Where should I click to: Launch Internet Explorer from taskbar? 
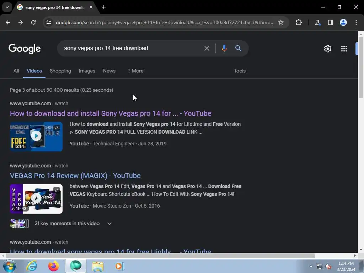[x=32, y=266]
